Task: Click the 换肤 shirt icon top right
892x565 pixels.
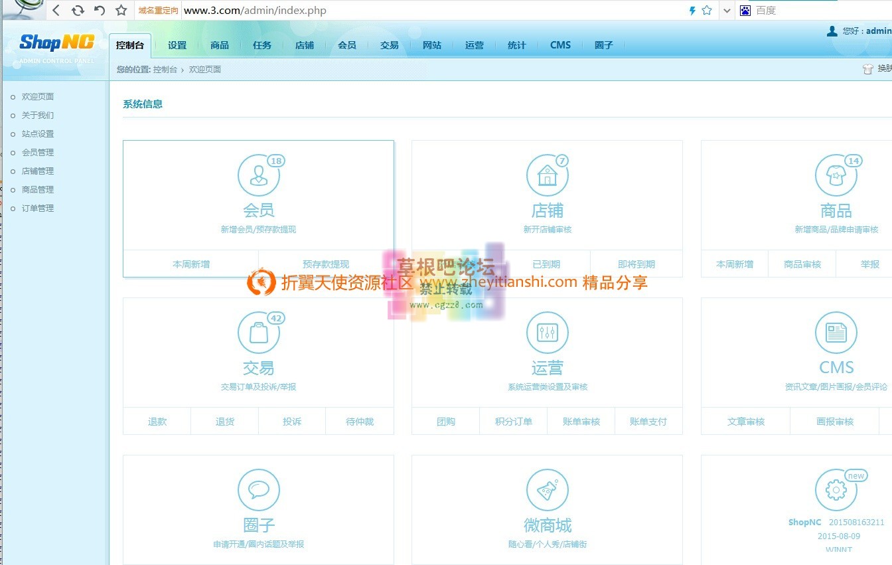Action: click(867, 68)
